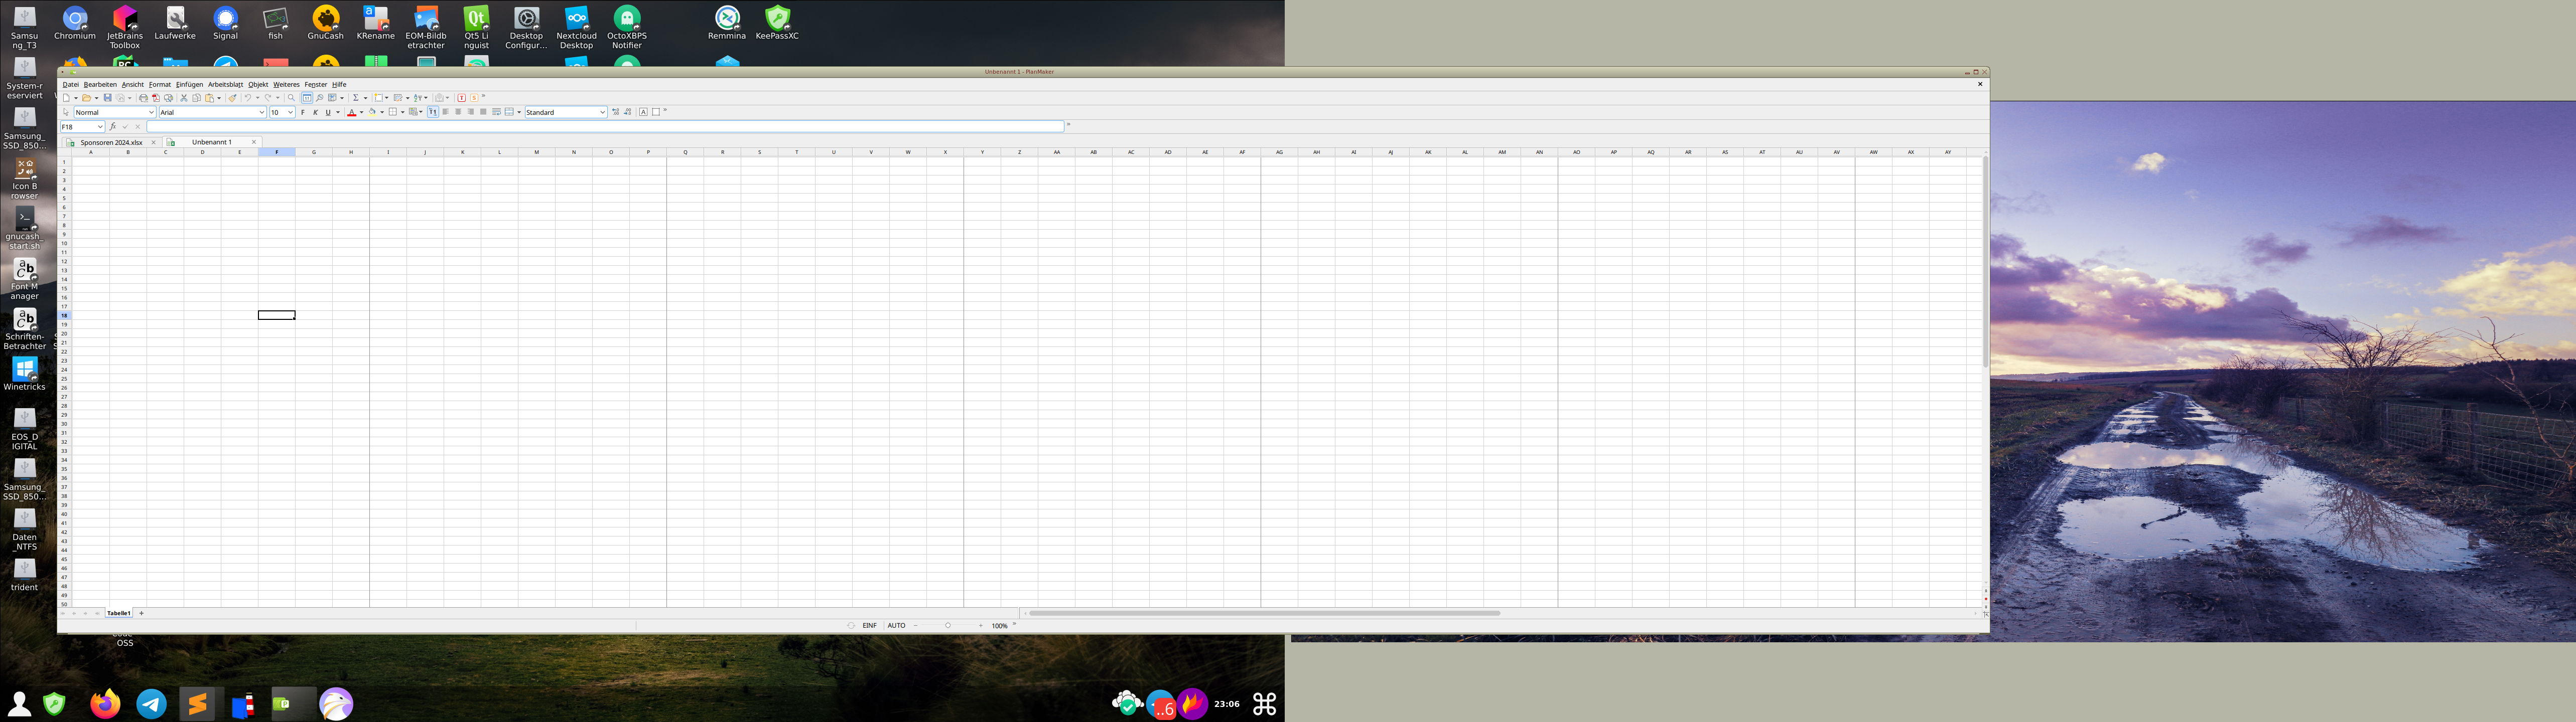Click 100% zoom level in status bar

click(x=1000, y=626)
